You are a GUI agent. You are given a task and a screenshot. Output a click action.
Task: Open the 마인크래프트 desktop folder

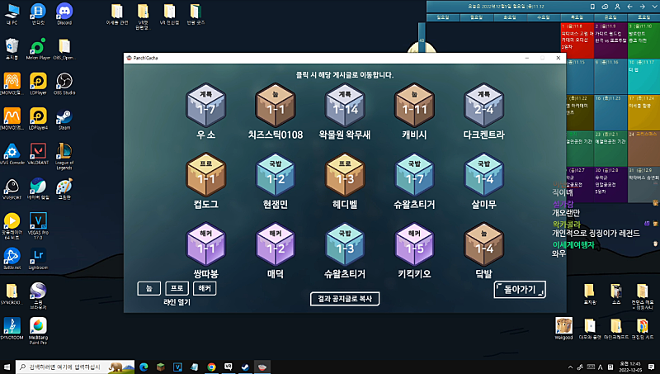615,329
